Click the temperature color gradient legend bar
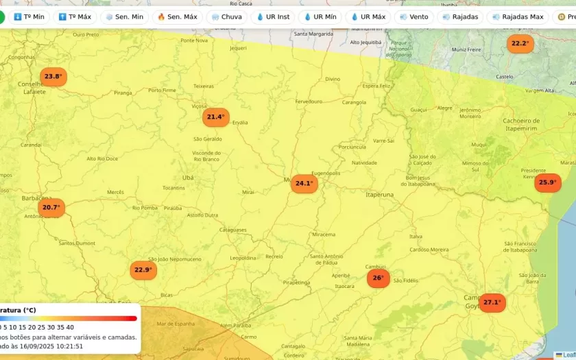This screenshot has height=360, width=576. point(69,318)
